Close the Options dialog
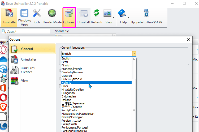The image size is (199, 132). pyautogui.click(x=188, y=40)
